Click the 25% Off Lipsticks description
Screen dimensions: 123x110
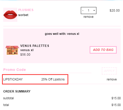tap(53, 79)
